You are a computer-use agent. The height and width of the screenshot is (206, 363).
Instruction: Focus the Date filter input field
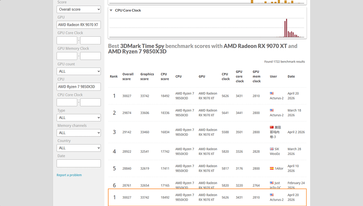tap(79, 163)
